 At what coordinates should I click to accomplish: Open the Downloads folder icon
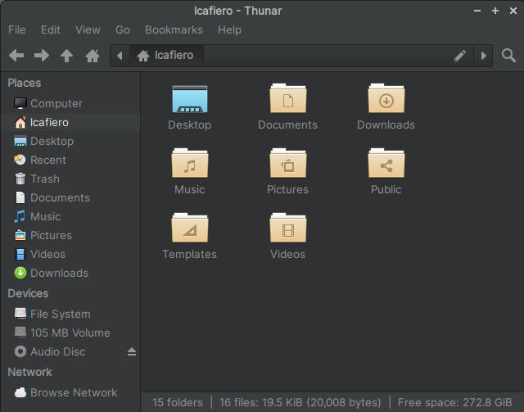point(386,100)
